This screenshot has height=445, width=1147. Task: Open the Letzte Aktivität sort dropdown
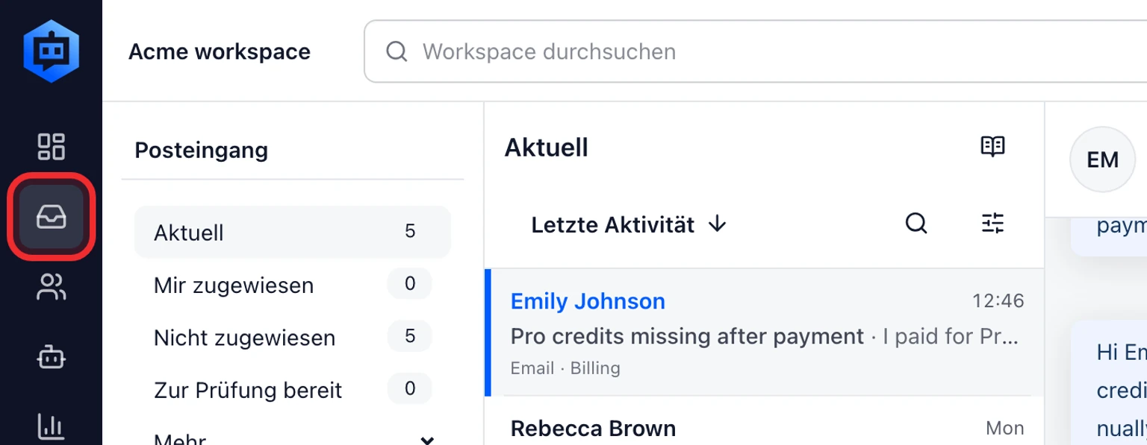click(x=629, y=224)
